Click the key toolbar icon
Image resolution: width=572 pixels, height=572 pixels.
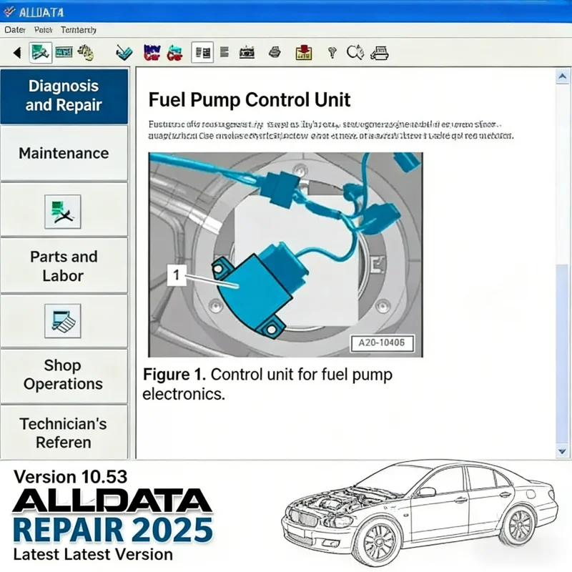pos(332,53)
